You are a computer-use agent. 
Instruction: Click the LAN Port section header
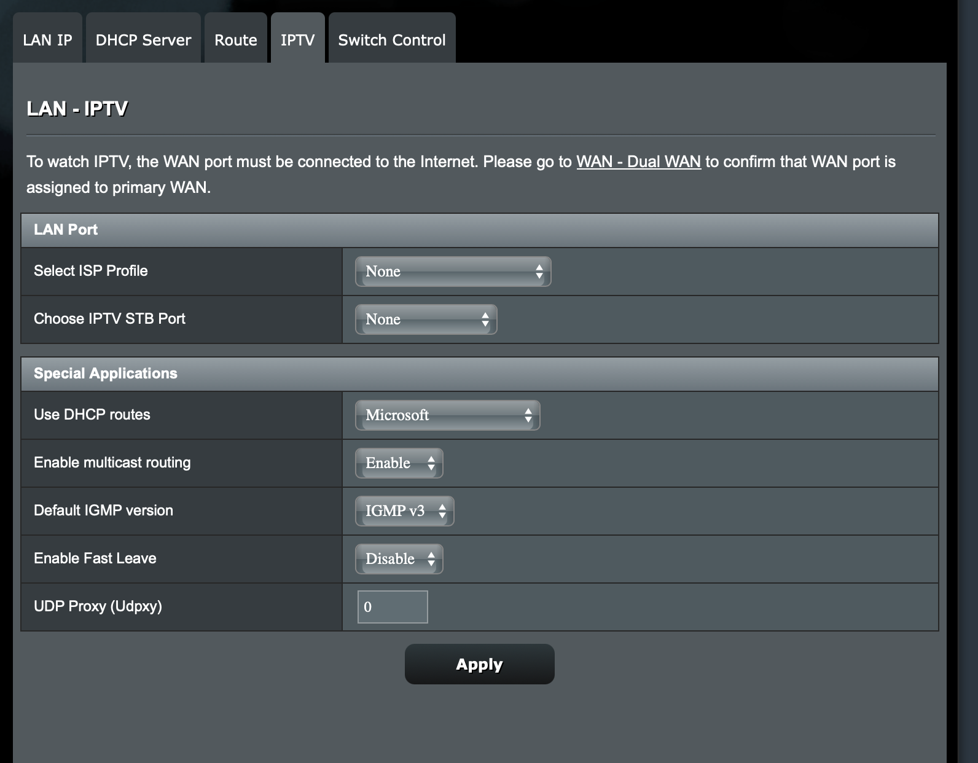[x=480, y=230]
